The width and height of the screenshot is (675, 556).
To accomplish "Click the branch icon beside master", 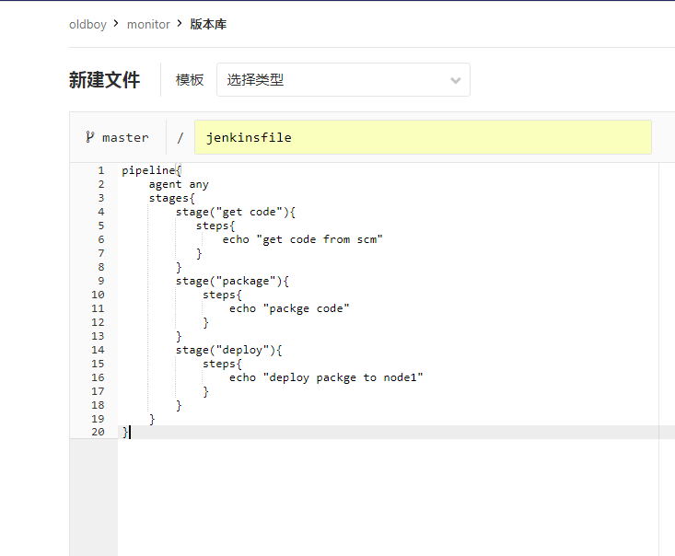I will coord(89,137).
